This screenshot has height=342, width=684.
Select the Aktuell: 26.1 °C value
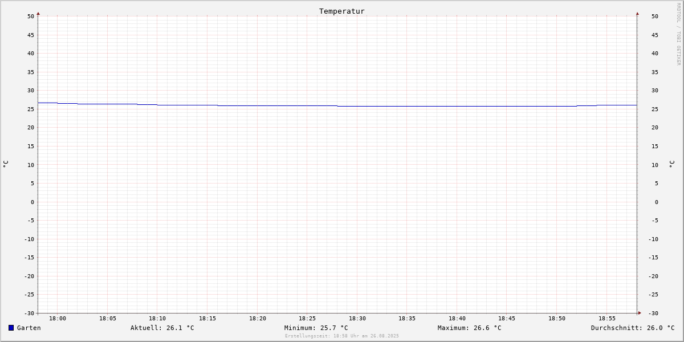(162, 328)
